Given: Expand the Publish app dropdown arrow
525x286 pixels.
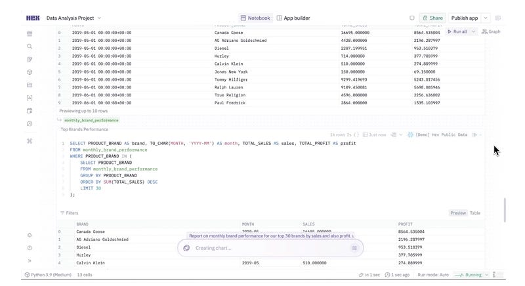Looking at the screenshot, I should (x=486, y=18).
